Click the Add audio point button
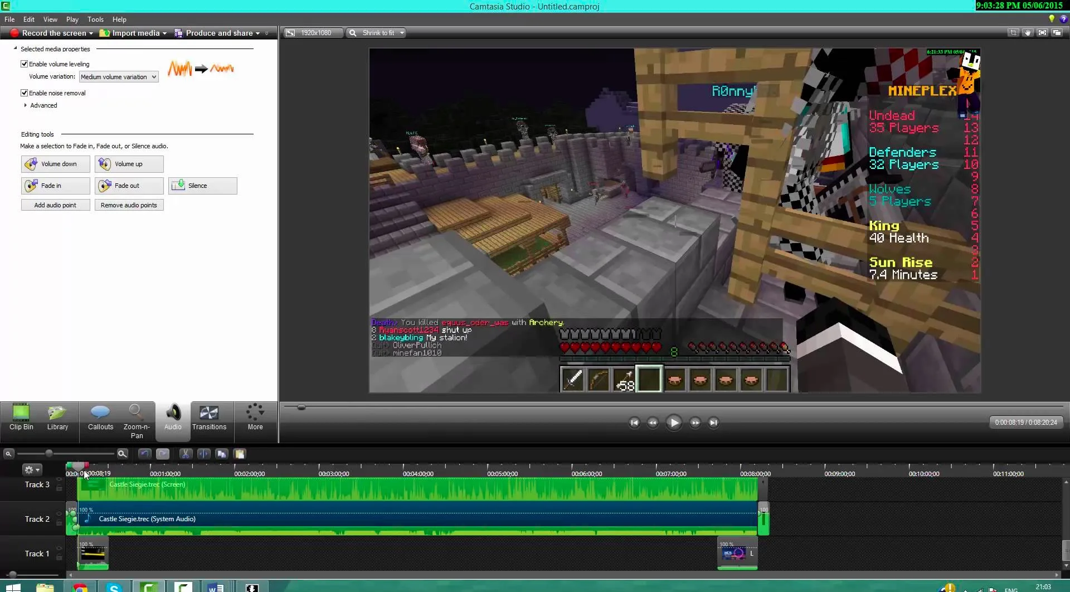 click(55, 205)
